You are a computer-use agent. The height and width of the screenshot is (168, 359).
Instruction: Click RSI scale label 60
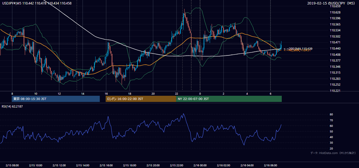point(331,126)
